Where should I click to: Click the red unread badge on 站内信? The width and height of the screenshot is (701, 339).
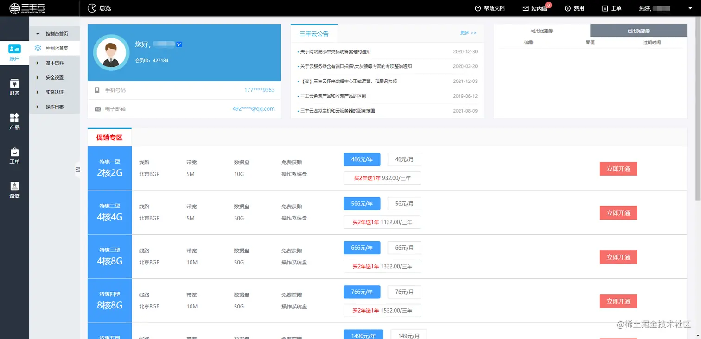click(x=548, y=5)
